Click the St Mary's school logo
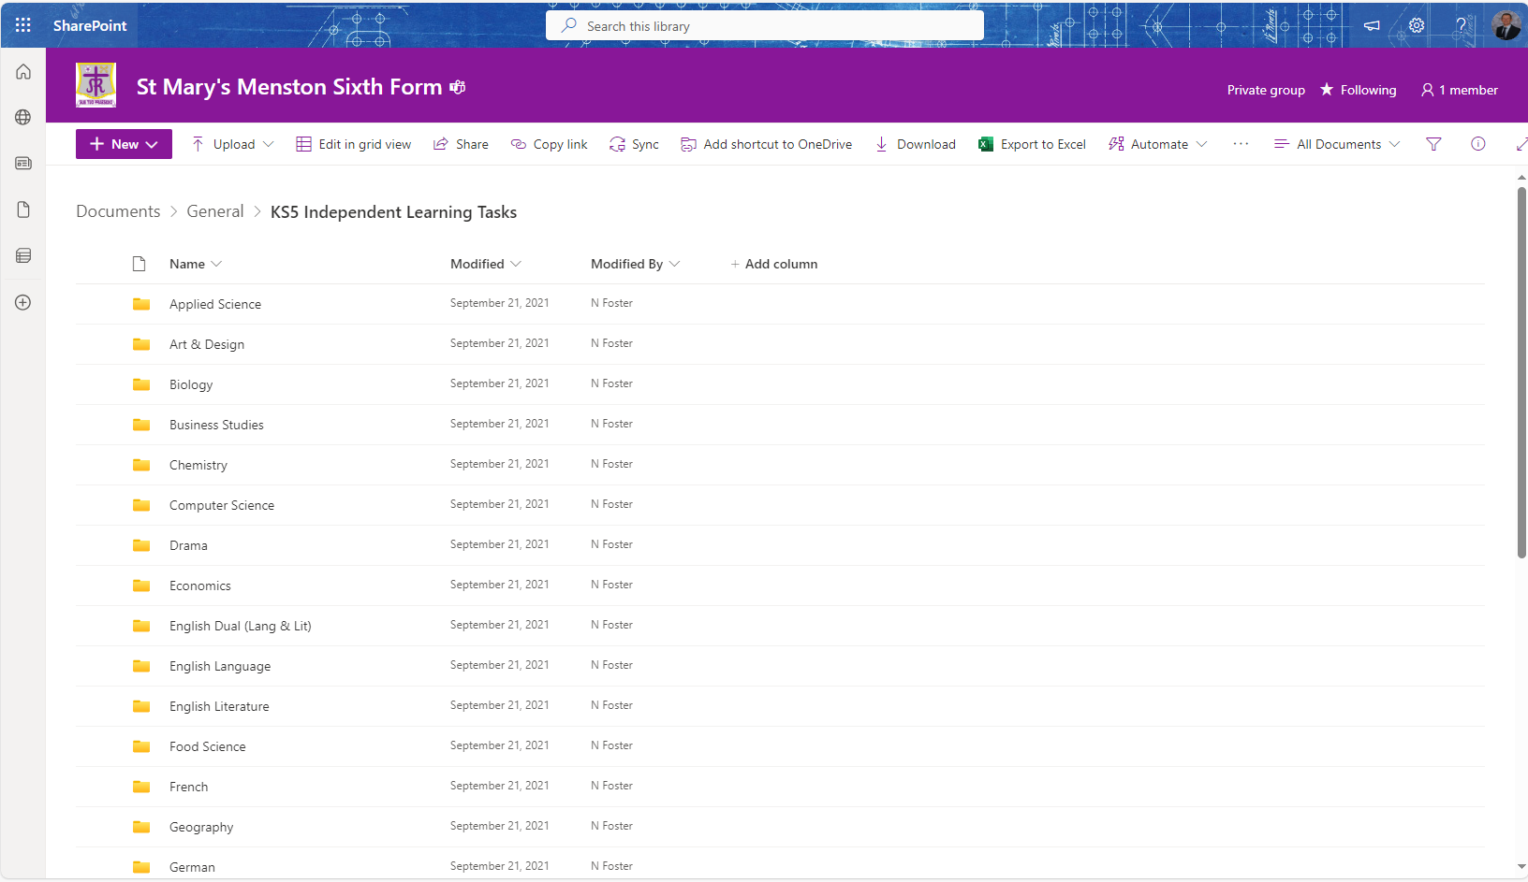Image resolution: width=1528 pixels, height=882 pixels. (95, 86)
